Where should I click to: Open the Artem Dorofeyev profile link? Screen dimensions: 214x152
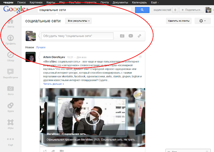point(54,57)
